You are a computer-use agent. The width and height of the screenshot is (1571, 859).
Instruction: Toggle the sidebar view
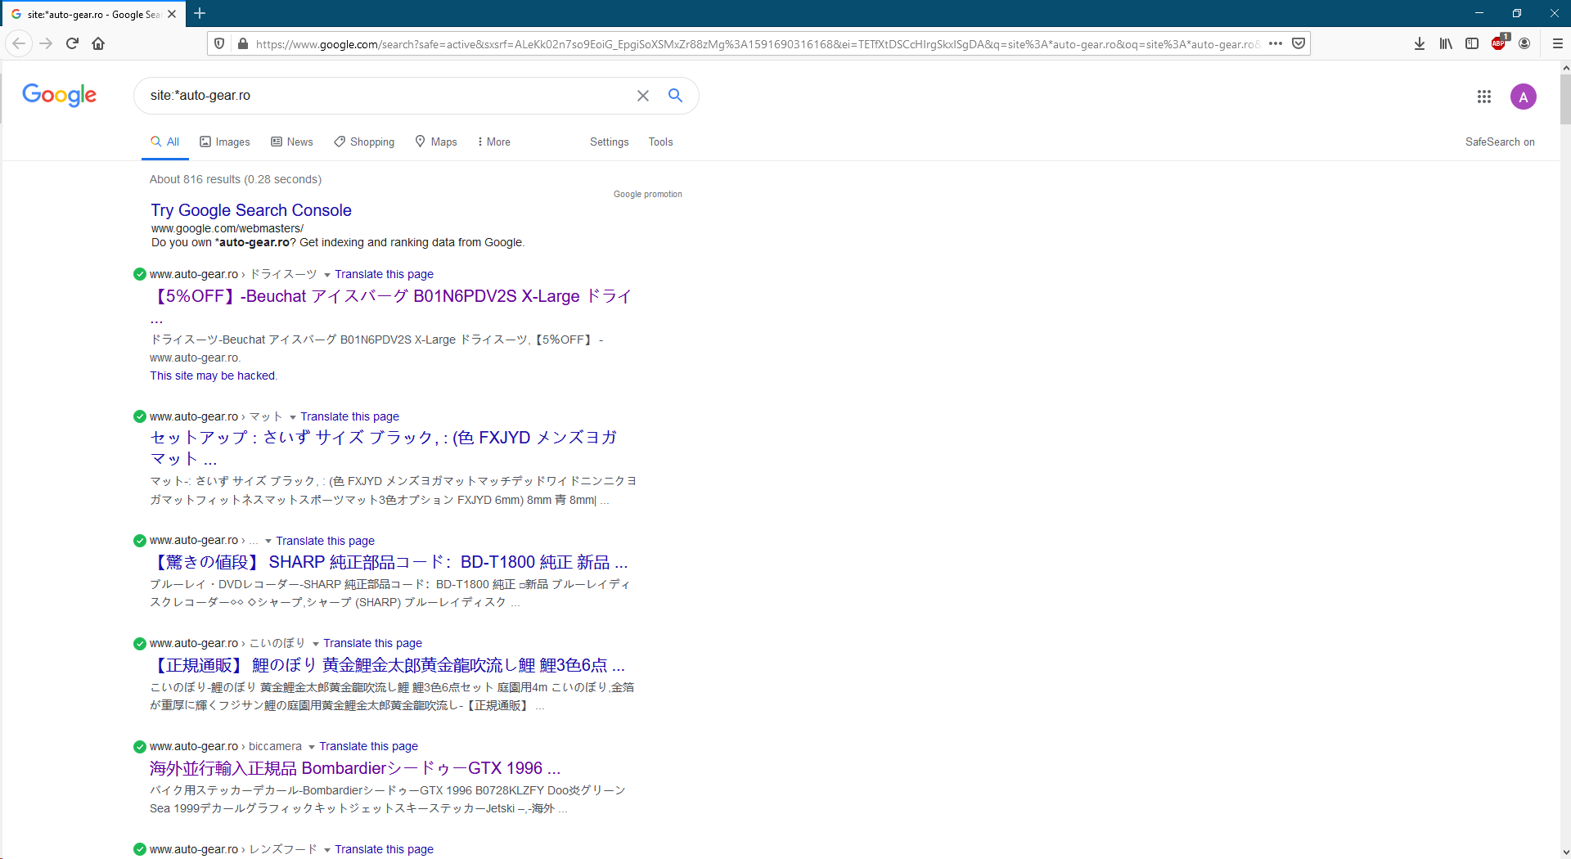click(1472, 43)
